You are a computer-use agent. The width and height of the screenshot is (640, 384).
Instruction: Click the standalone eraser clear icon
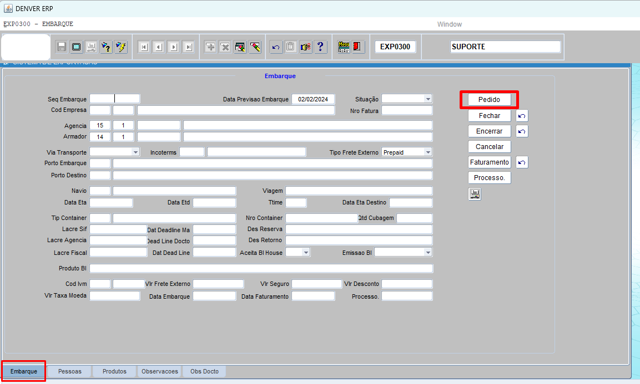255,47
